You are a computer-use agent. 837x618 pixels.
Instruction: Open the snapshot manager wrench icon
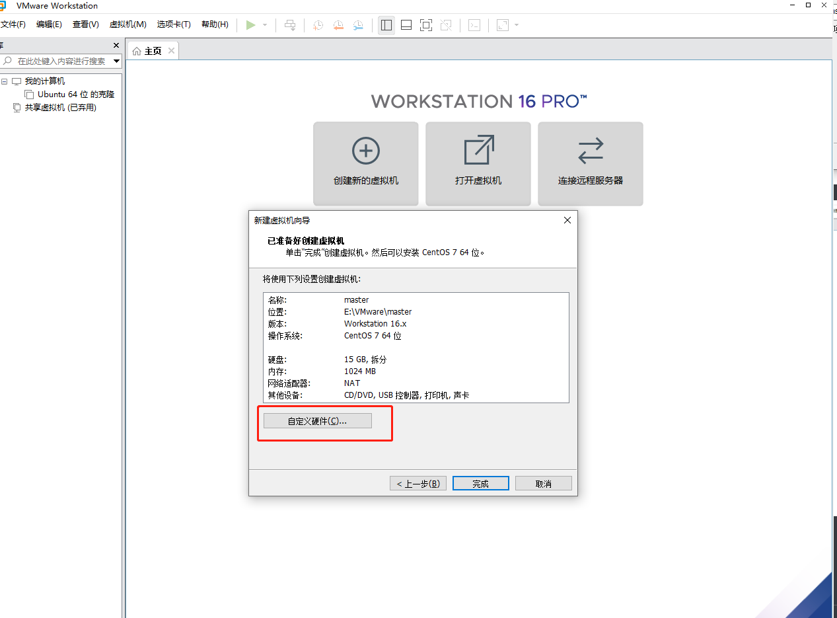(x=358, y=25)
